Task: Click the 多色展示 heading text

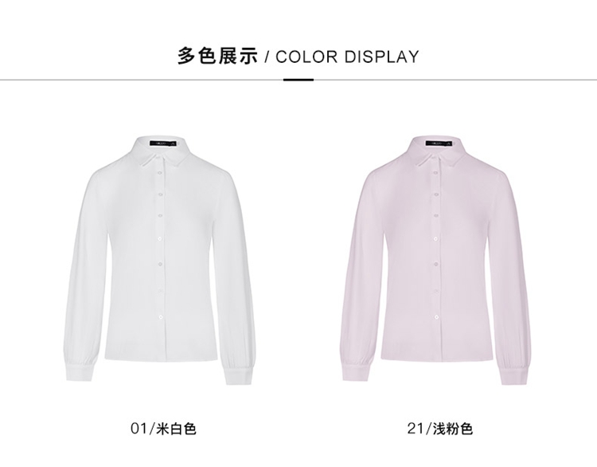Action: point(217,57)
